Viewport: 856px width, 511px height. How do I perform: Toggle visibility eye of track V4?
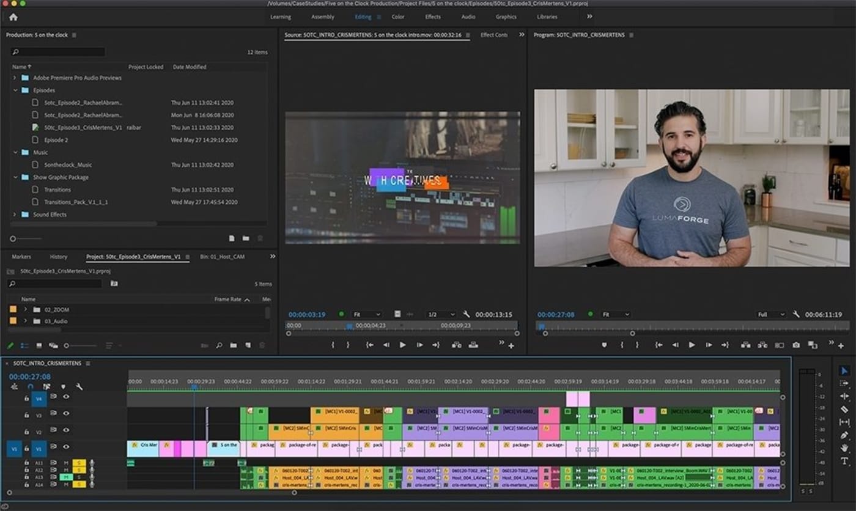coord(65,397)
